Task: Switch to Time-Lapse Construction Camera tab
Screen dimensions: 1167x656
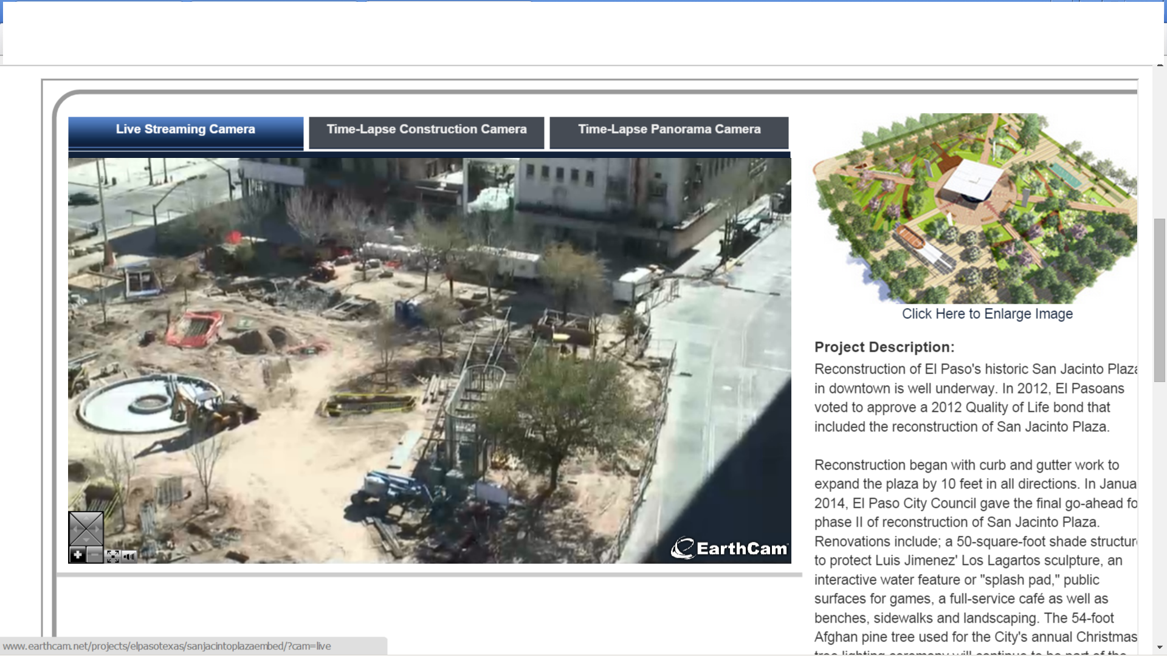Action: tap(426, 131)
